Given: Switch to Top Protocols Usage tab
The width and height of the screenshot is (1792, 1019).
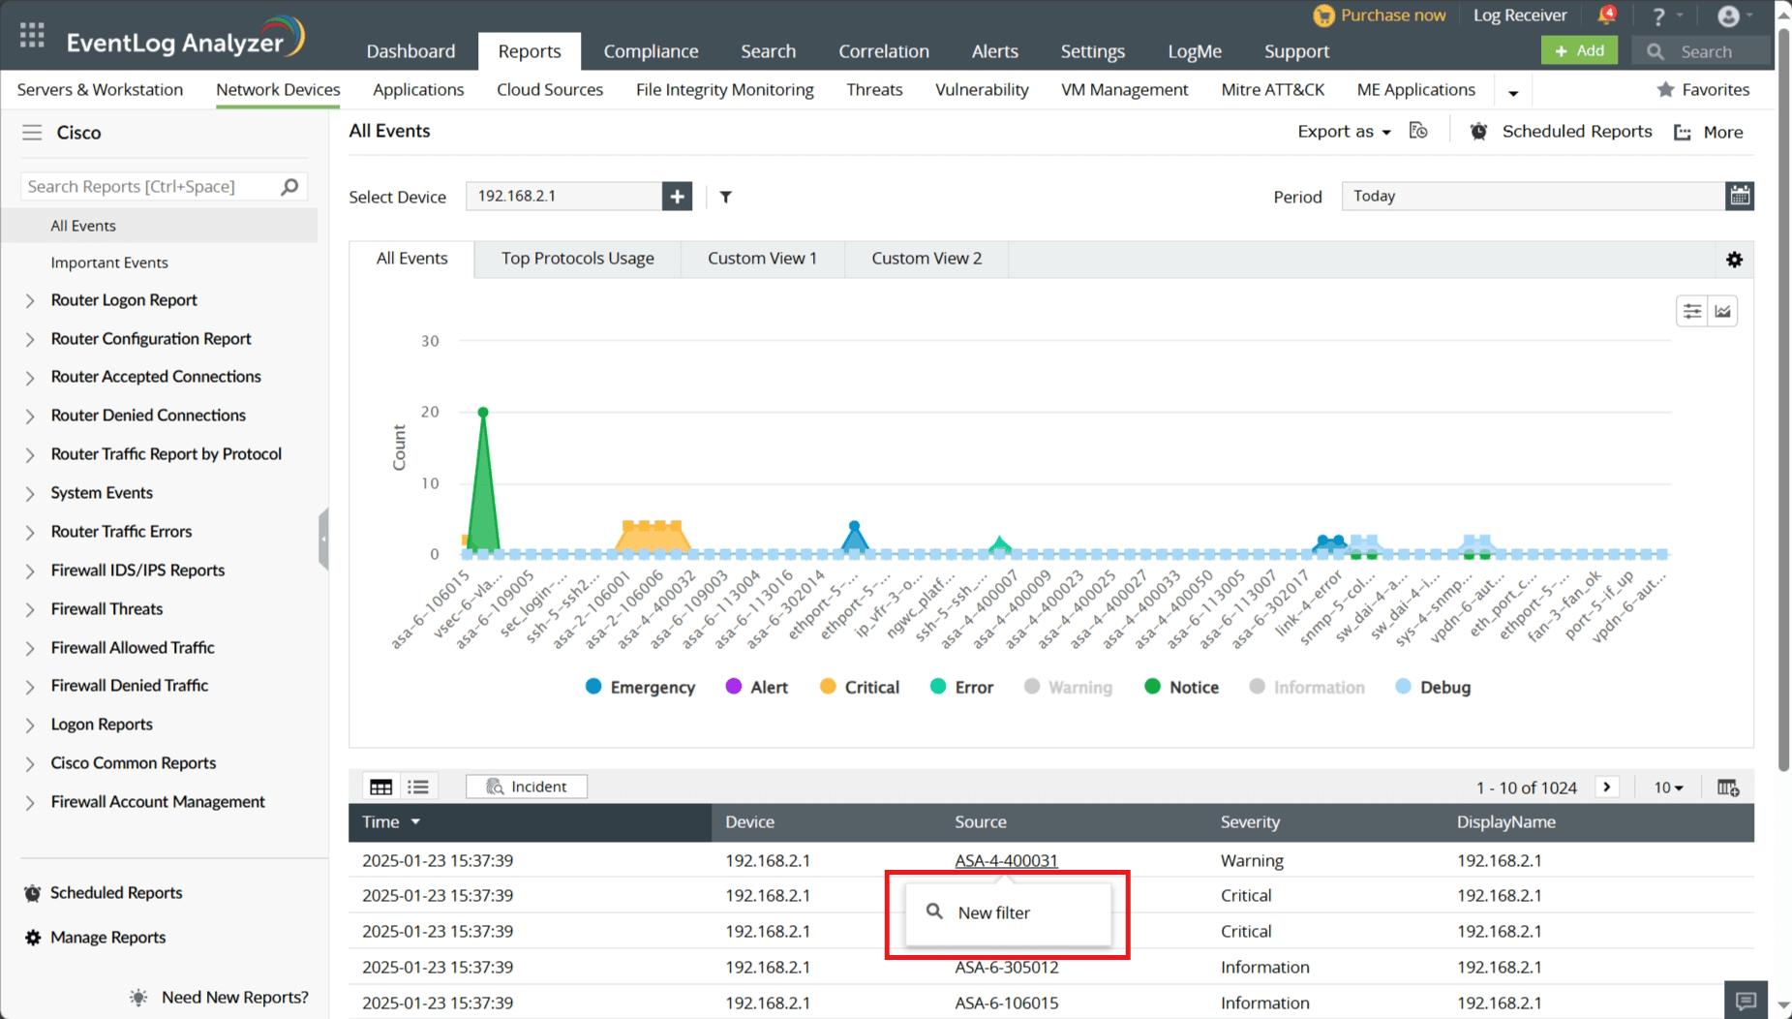Looking at the screenshot, I should tap(577, 259).
